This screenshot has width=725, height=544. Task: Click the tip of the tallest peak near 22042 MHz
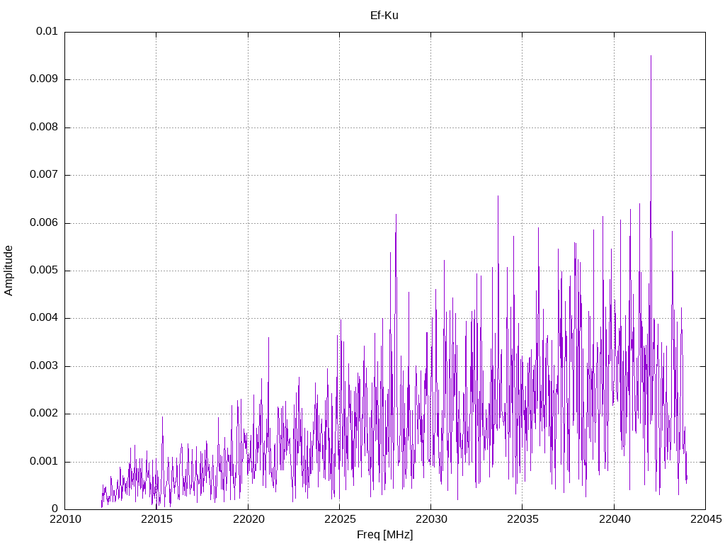coord(651,56)
